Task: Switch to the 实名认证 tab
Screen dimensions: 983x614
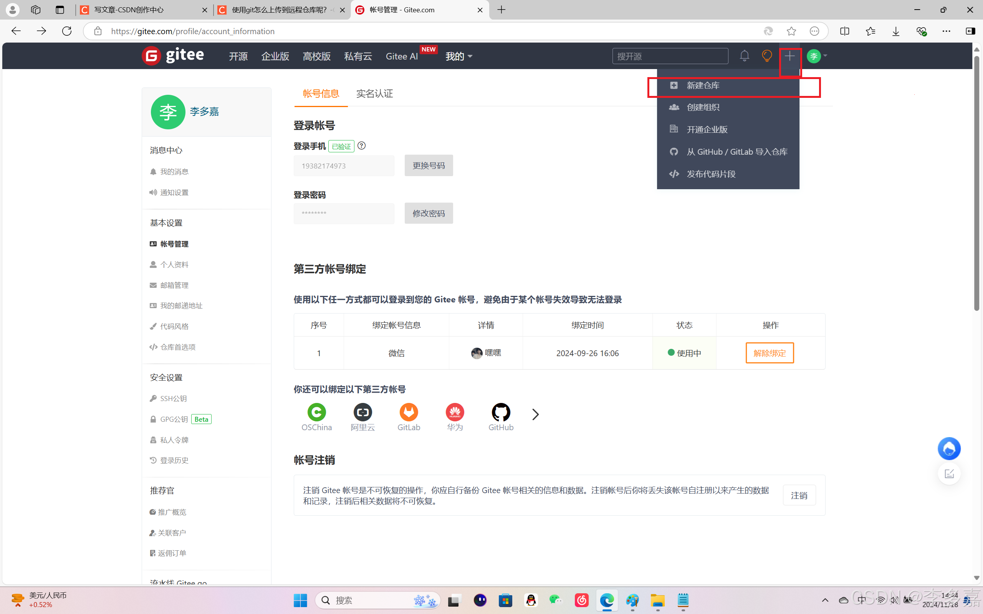Action: [374, 94]
